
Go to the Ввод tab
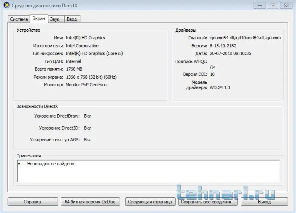click(x=72, y=19)
